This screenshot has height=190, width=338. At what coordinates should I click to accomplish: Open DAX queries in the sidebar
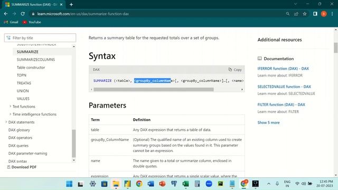18,146
